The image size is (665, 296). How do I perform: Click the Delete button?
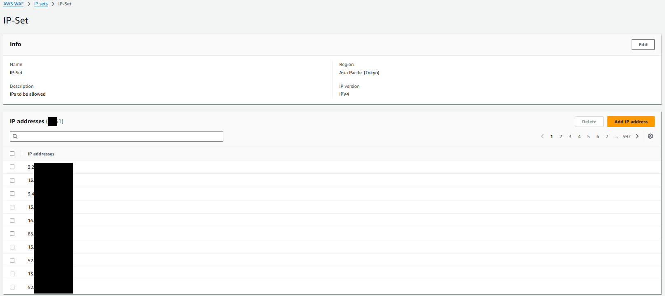point(589,122)
